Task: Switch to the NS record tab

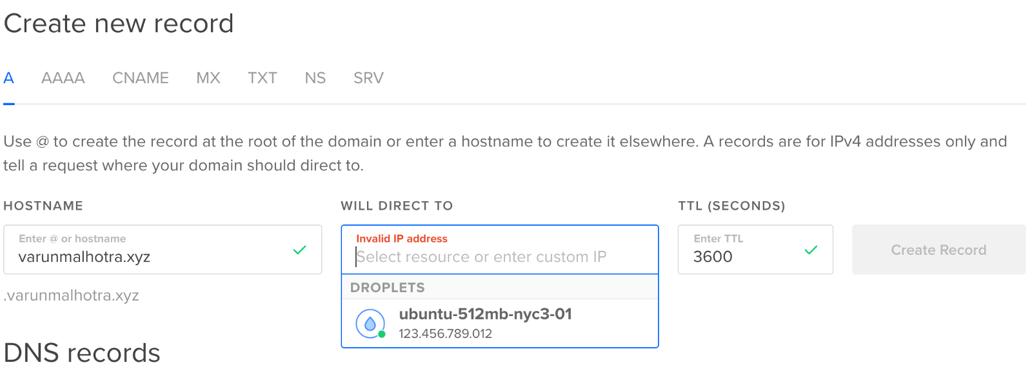Action: coord(315,78)
